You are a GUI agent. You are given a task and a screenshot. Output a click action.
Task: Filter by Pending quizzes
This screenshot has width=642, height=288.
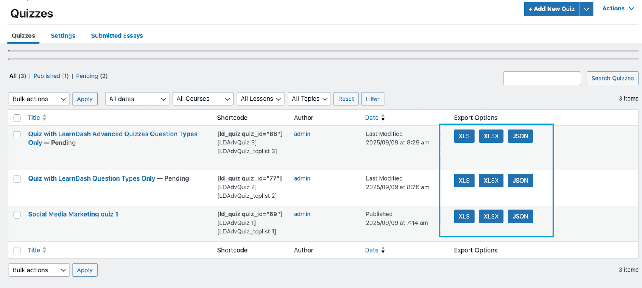click(87, 76)
